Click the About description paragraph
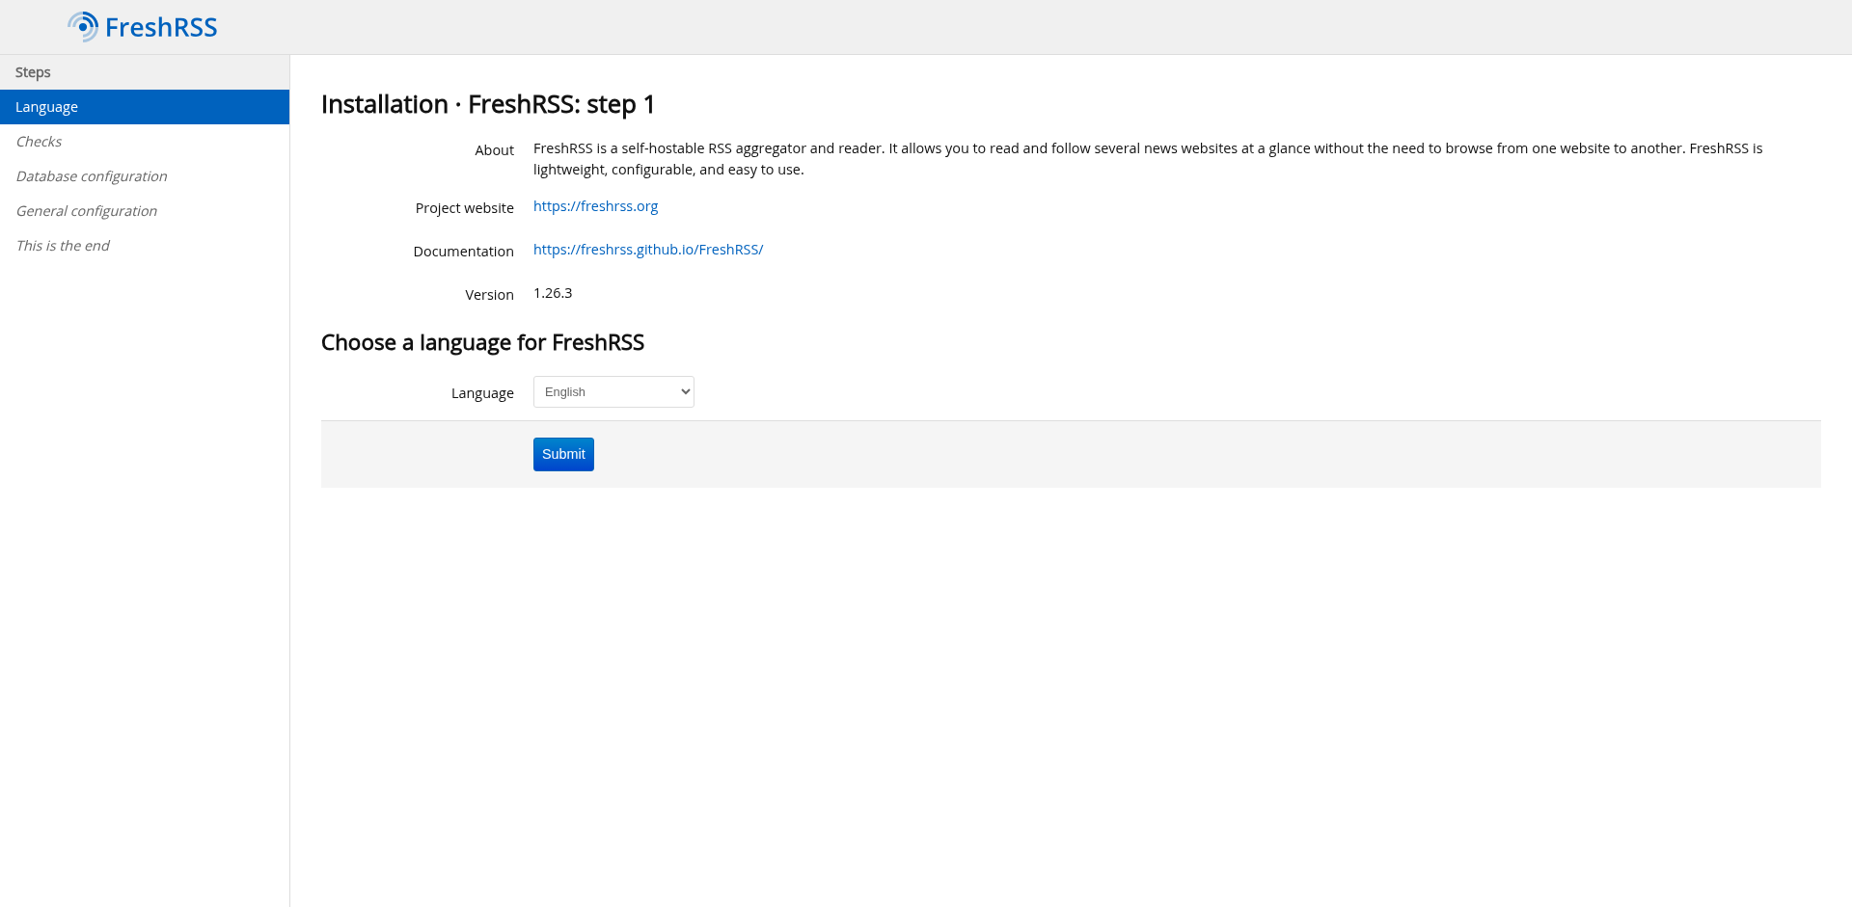The width and height of the screenshot is (1852, 907). (1148, 159)
